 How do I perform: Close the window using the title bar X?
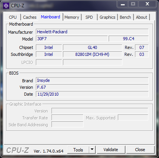[147, 4]
